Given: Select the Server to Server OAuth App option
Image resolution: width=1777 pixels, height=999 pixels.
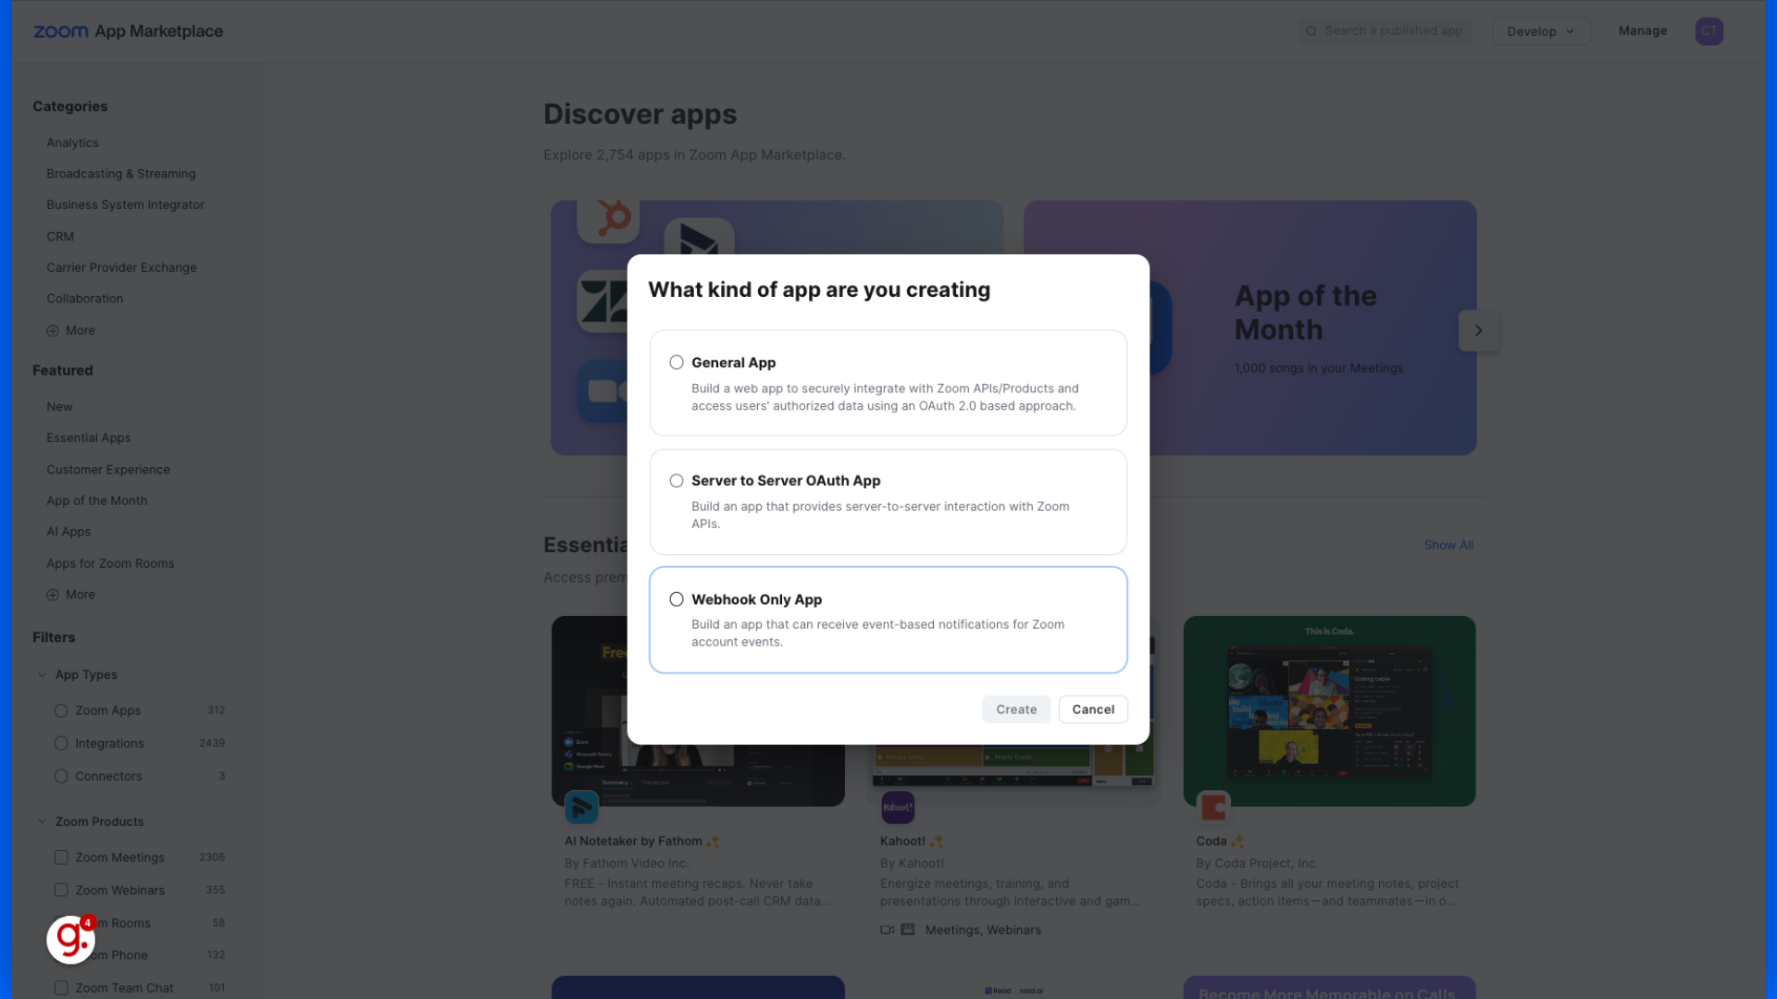Looking at the screenshot, I should click(677, 481).
